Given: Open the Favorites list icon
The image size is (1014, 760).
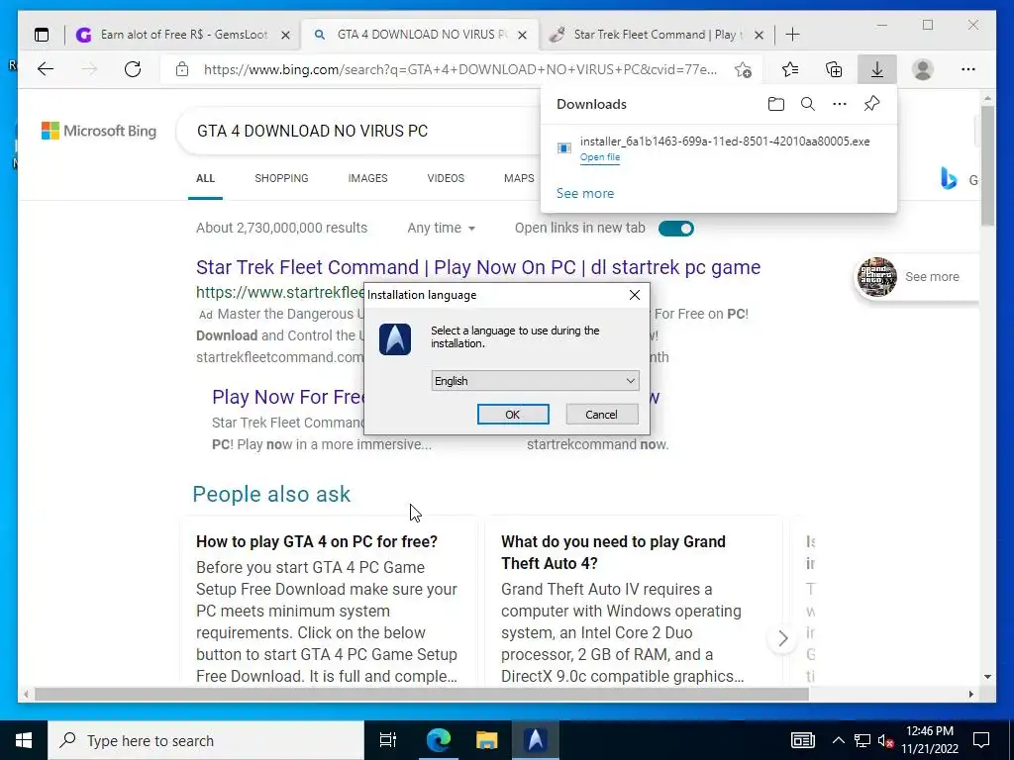Looking at the screenshot, I should click(790, 69).
